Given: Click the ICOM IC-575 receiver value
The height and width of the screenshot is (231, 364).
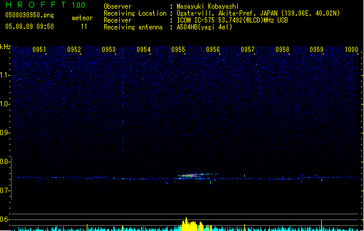Looking at the screenshot, I should pos(232,20).
